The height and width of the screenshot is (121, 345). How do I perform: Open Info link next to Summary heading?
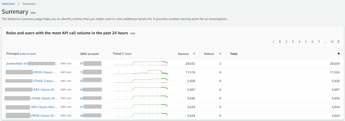coord(33,13)
